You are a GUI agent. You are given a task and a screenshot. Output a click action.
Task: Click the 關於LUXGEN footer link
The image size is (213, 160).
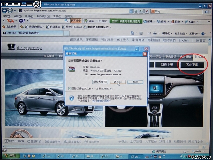click(14, 141)
